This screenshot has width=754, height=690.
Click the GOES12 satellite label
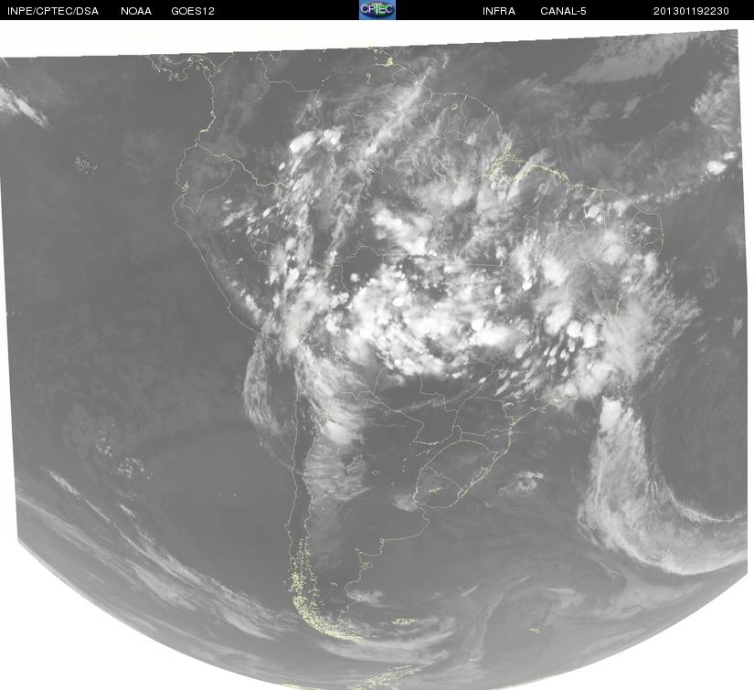193,11
